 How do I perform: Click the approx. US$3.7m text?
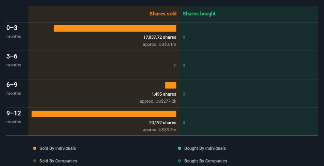(x=159, y=130)
